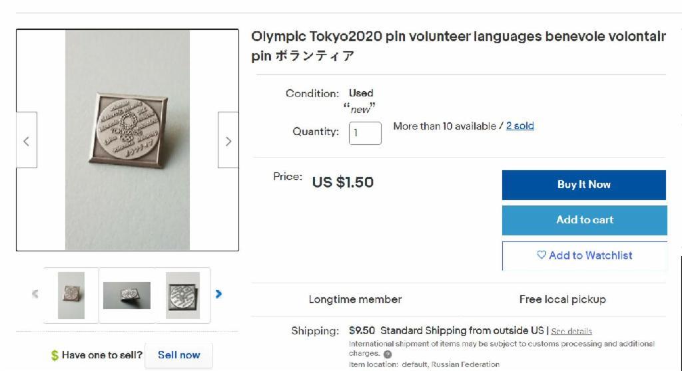Click the main pin product image

click(x=127, y=140)
